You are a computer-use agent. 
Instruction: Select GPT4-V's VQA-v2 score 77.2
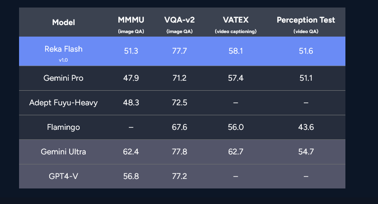tap(179, 176)
